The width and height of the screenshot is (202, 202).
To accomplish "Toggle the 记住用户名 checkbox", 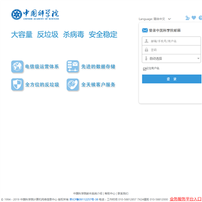I will coord(144,69).
